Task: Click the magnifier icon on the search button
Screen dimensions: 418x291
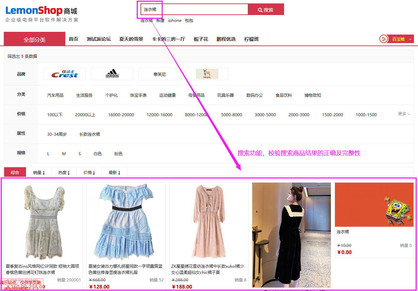Action: coord(260,9)
